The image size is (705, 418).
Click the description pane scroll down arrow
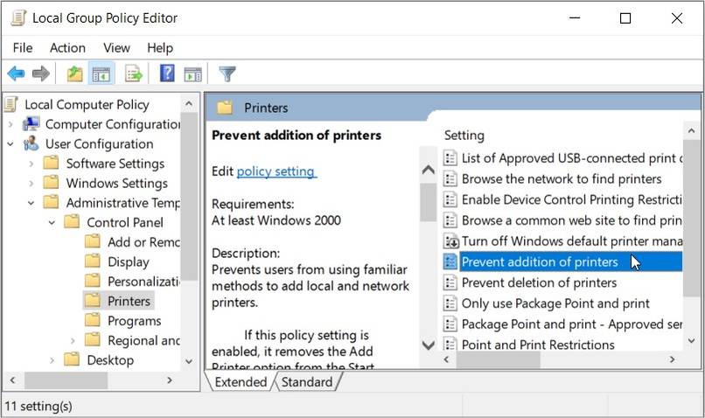click(429, 345)
